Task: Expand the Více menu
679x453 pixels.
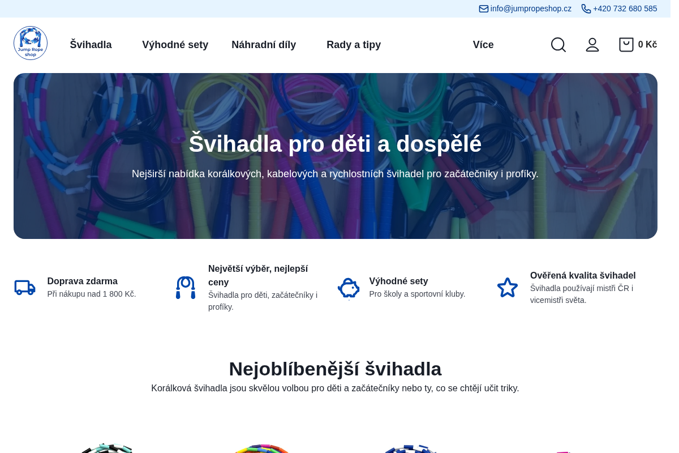Action: 483,45
